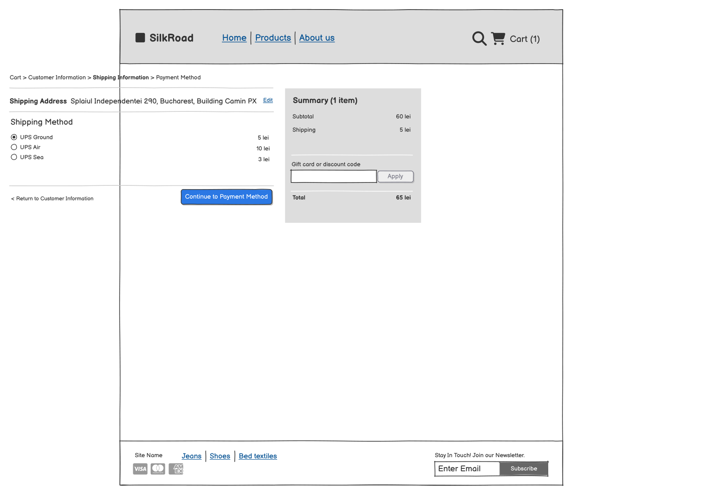This screenshot has height=495, width=701.
Task: Open the Bed textiles footer link
Action: pyautogui.click(x=258, y=456)
